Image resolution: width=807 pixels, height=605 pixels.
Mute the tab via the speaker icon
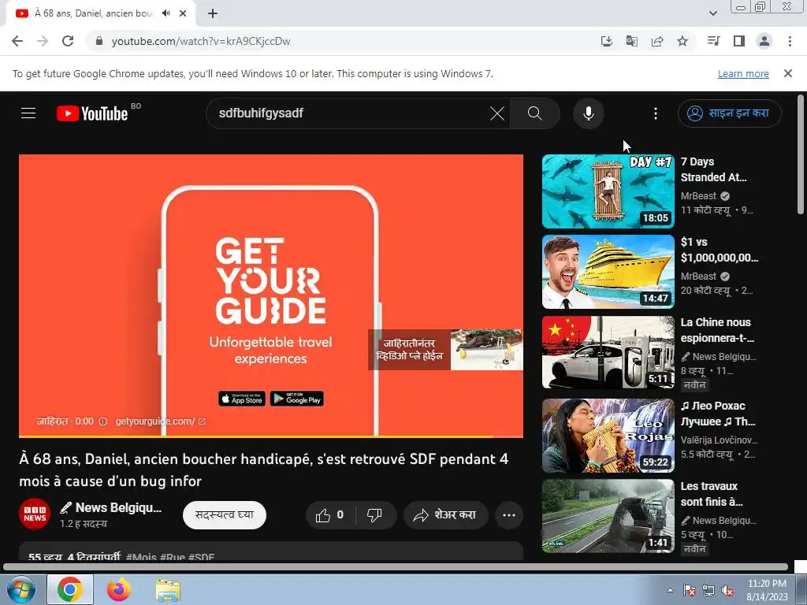165,13
